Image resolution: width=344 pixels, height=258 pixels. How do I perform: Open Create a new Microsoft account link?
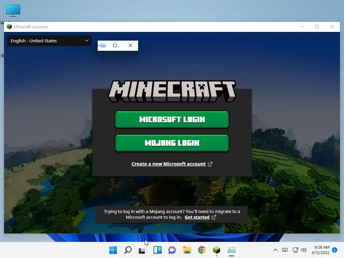tap(169, 164)
